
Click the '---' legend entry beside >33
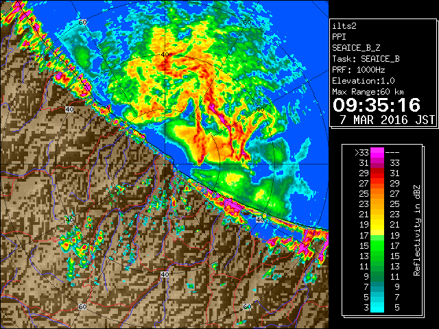[x=392, y=153]
